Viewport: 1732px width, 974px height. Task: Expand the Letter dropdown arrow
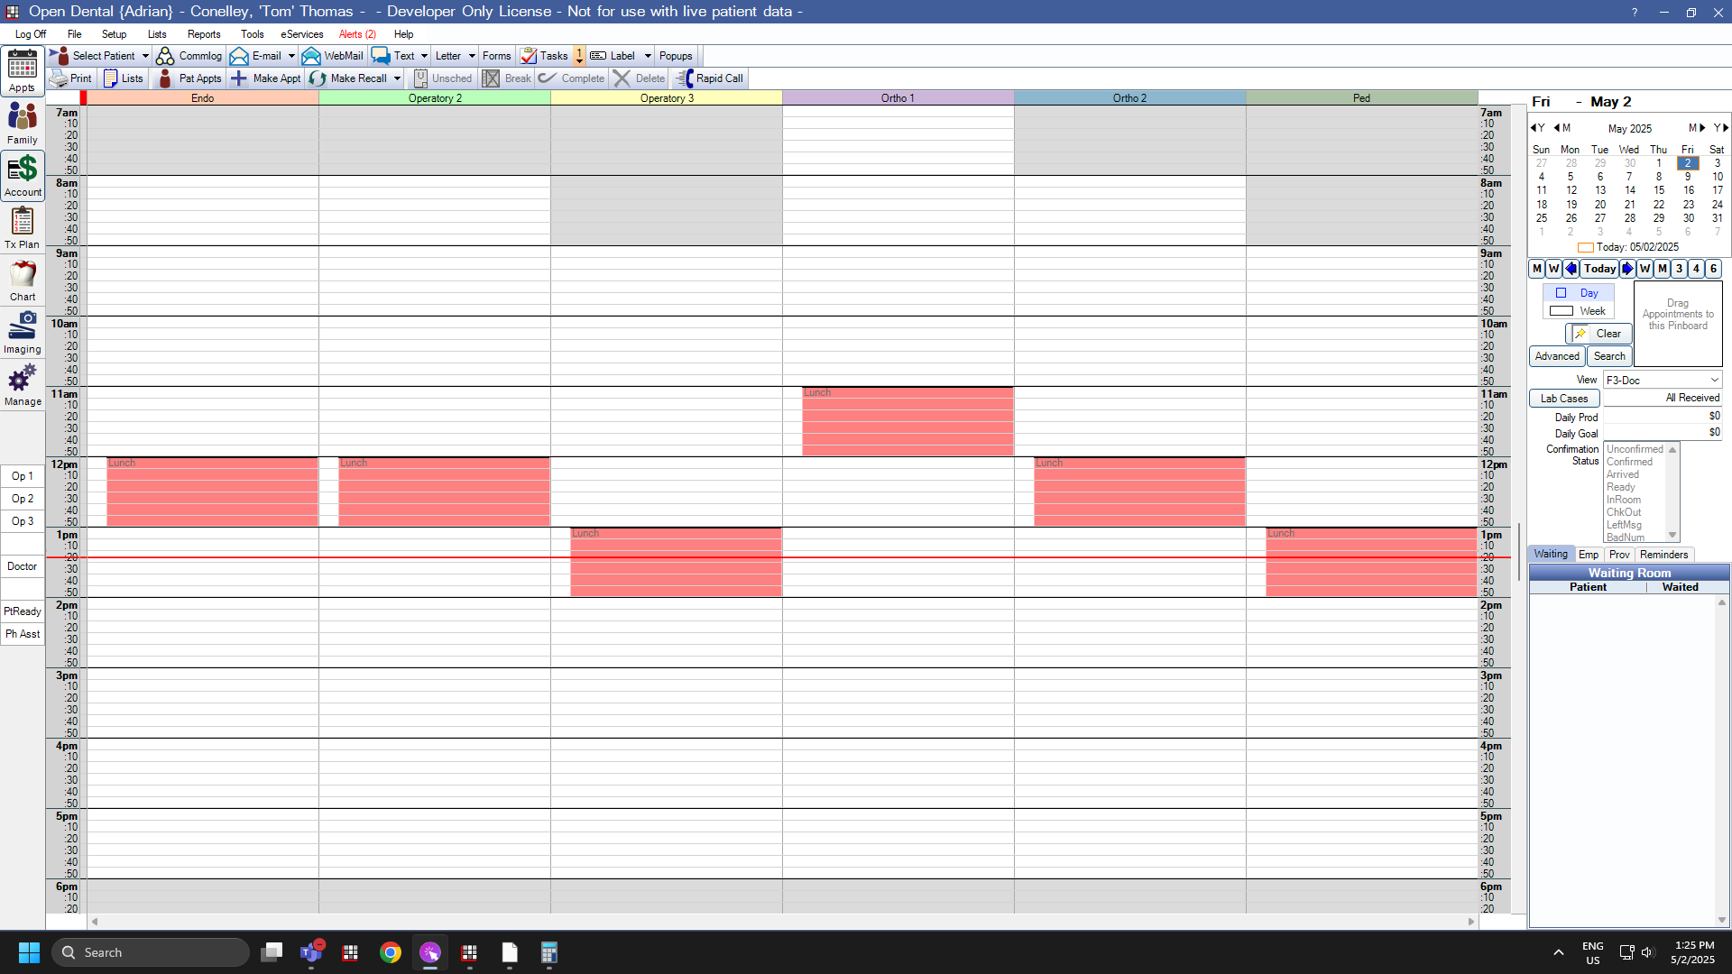tap(472, 56)
